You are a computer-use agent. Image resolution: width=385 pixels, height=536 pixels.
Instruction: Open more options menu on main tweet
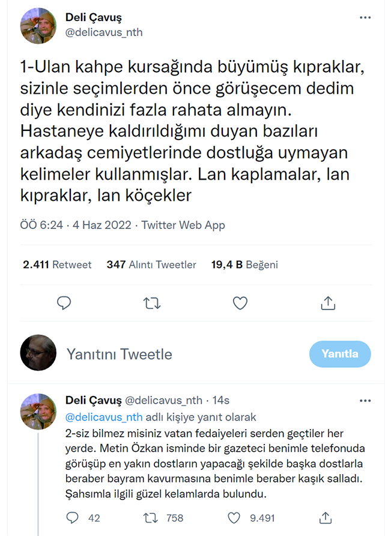tap(365, 18)
